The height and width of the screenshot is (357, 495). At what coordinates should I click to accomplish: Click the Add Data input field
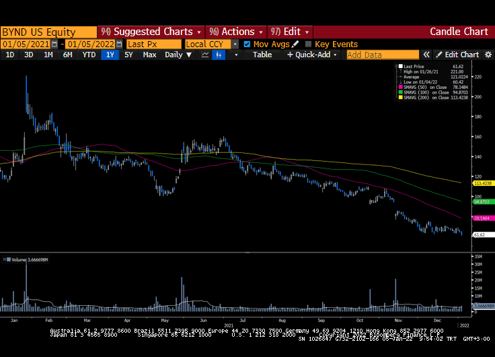383,55
